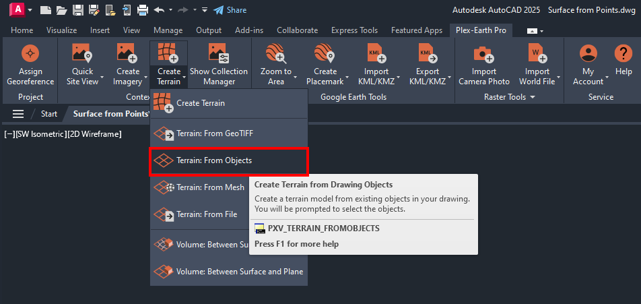Open the SW Isometric view controls

tap(41, 134)
